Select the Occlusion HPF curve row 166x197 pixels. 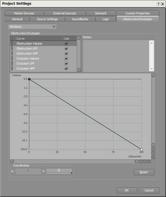coord(43,68)
